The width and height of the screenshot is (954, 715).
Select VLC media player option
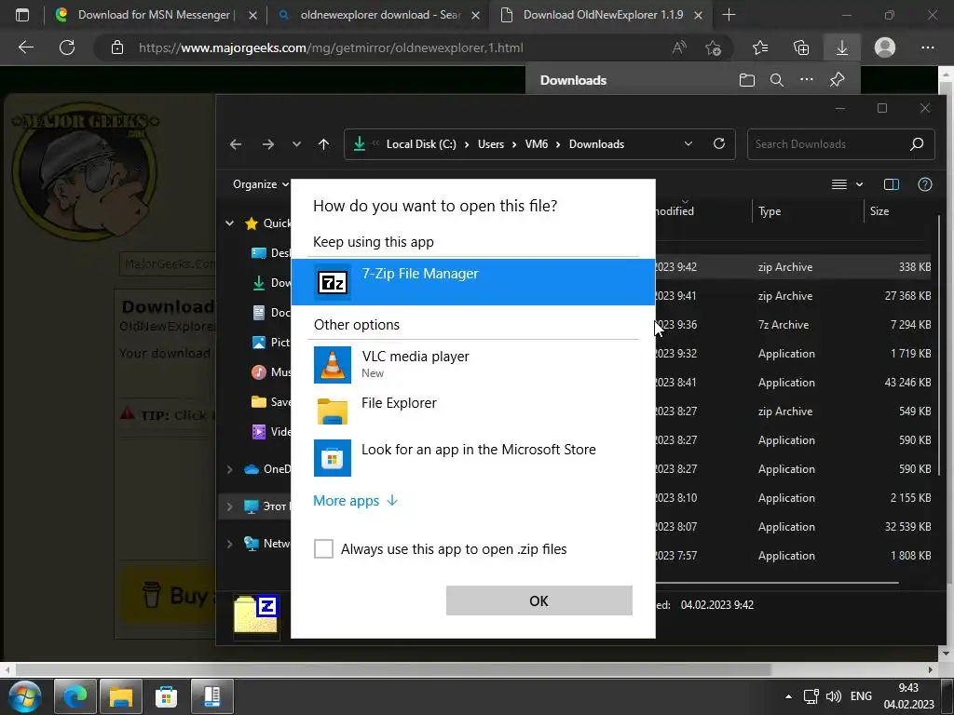point(472,364)
